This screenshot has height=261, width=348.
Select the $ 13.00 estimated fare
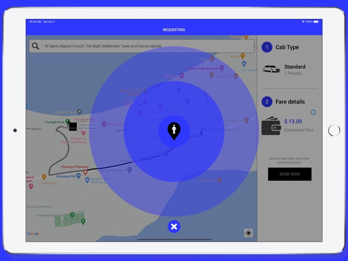293,121
